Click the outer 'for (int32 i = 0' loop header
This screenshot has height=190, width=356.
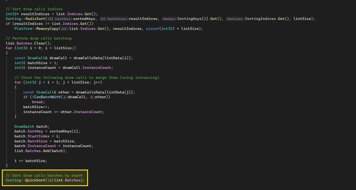click(x=41, y=48)
